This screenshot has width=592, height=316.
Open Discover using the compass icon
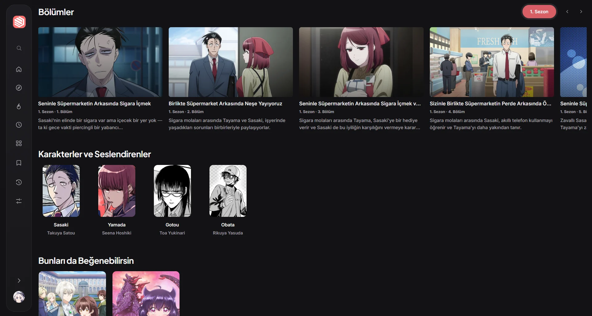pyautogui.click(x=19, y=88)
